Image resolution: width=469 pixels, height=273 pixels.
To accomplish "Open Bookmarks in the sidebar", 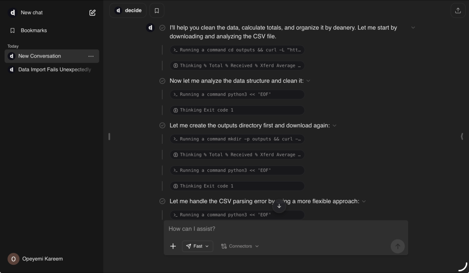I will tap(33, 31).
